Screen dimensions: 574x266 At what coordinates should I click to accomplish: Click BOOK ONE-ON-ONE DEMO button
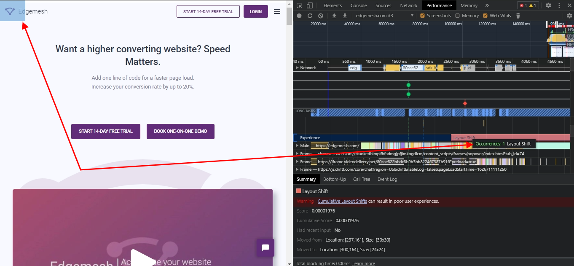pyautogui.click(x=180, y=131)
